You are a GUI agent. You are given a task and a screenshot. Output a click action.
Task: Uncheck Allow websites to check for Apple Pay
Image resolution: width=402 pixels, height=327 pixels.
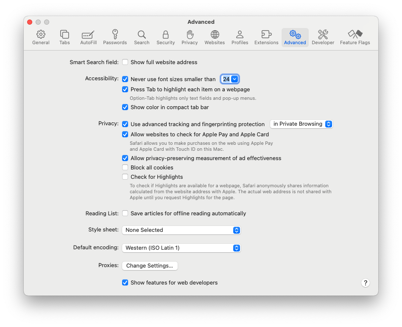(125, 134)
